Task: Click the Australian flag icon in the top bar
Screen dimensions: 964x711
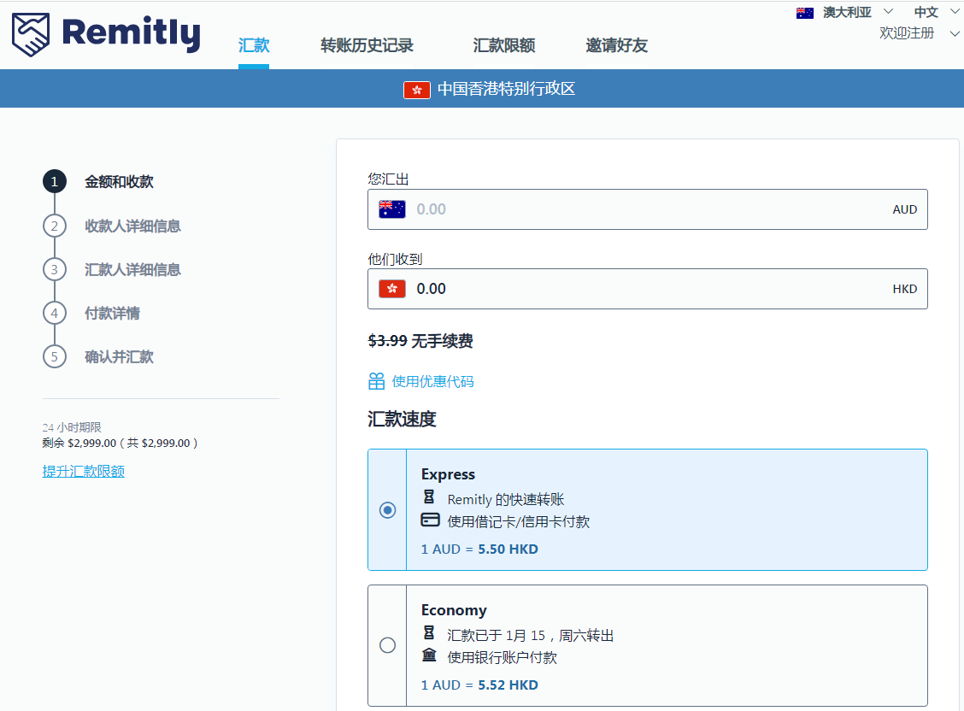Action: (804, 13)
